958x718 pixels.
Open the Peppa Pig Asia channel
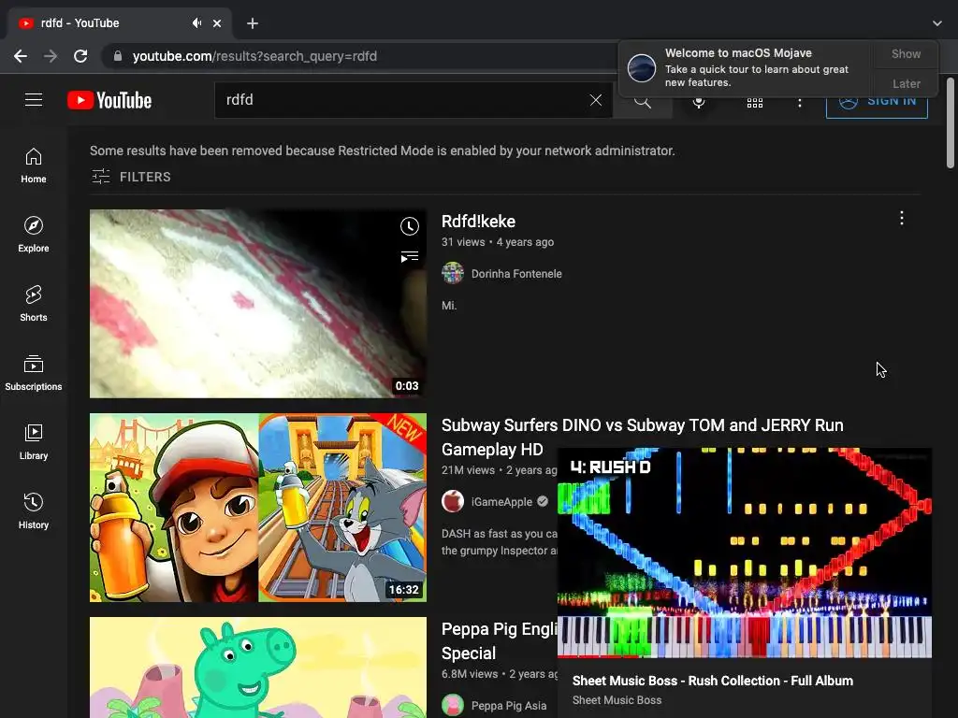508,706
